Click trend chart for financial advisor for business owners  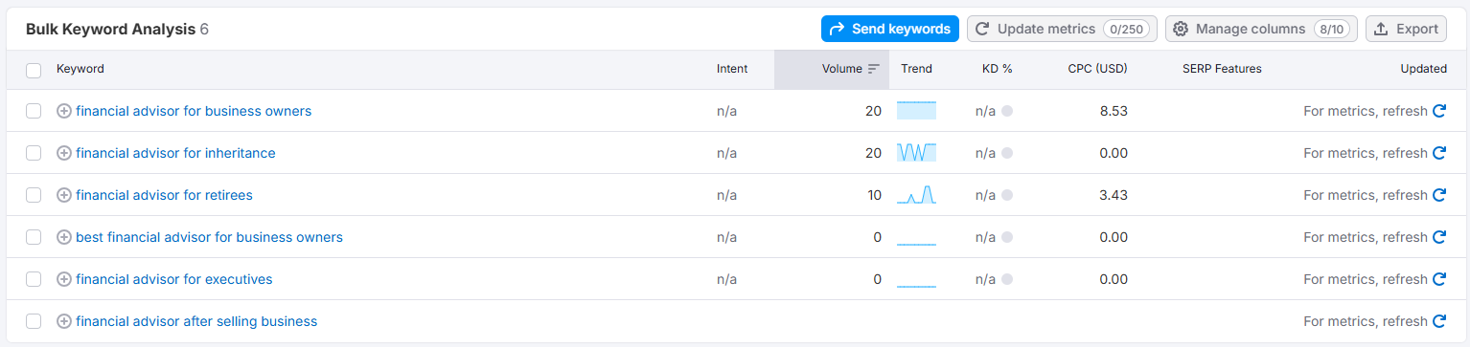(x=916, y=111)
